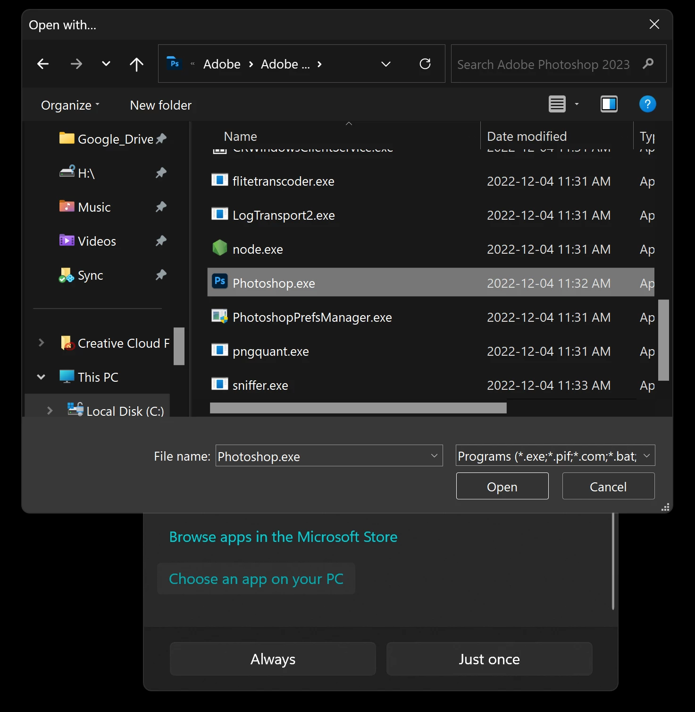The height and width of the screenshot is (712, 695).
Task: Open the Music quick access folder
Action: point(85,207)
